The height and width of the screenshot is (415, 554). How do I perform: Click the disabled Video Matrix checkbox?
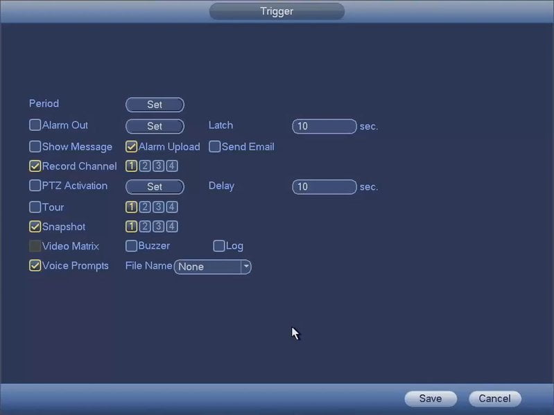coord(35,246)
